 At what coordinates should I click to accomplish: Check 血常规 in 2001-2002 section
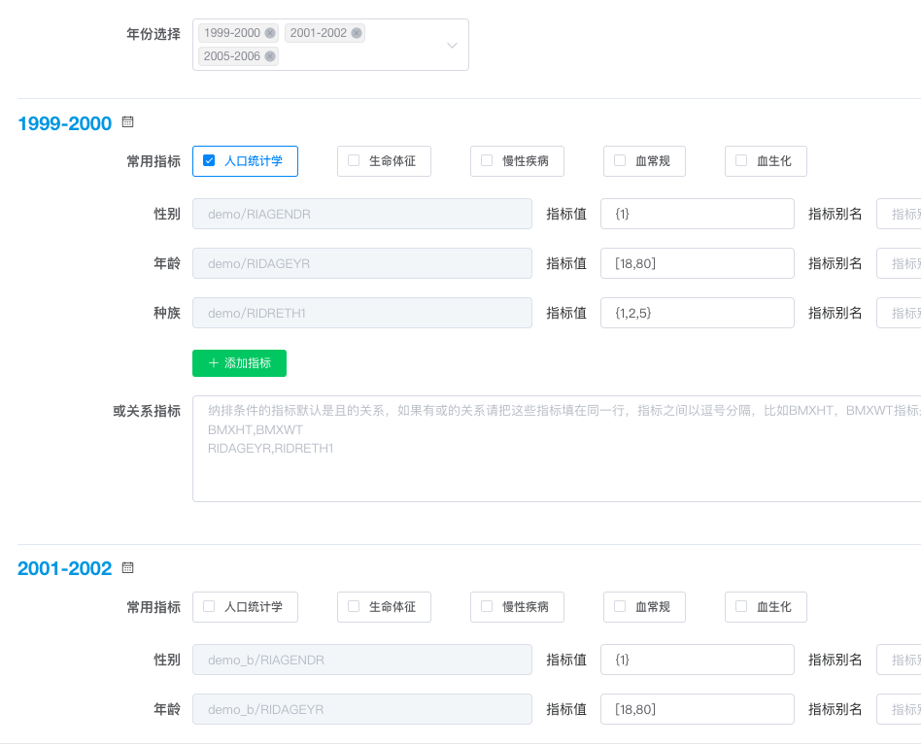click(620, 606)
